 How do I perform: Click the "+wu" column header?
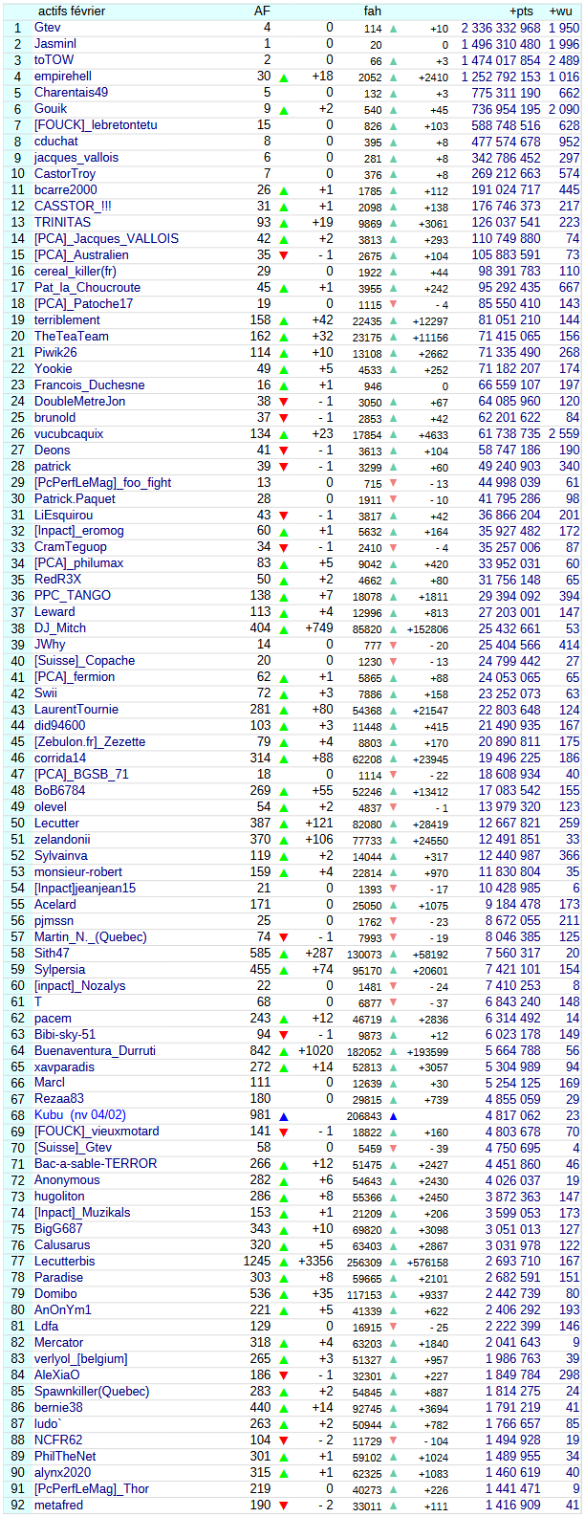pyautogui.click(x=561, y=11)
